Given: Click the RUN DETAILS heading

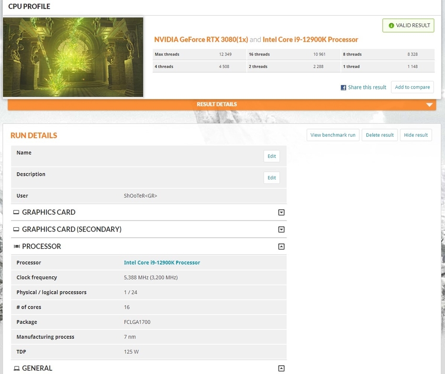Looking at the screenshot, I should tap(34, 135).
